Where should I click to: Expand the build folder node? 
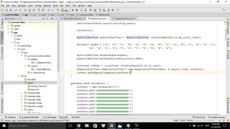12,36
